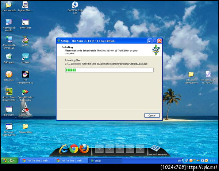This screenshot has width=219, height=171.
Task: Open the Start menu button
Action: click(9, 161)
